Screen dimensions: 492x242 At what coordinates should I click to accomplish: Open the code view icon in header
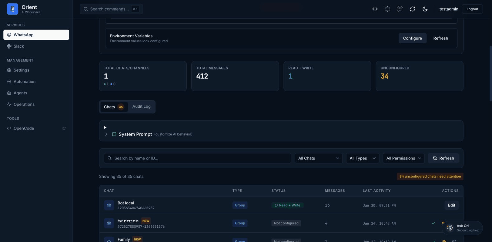tap(375, 9)
